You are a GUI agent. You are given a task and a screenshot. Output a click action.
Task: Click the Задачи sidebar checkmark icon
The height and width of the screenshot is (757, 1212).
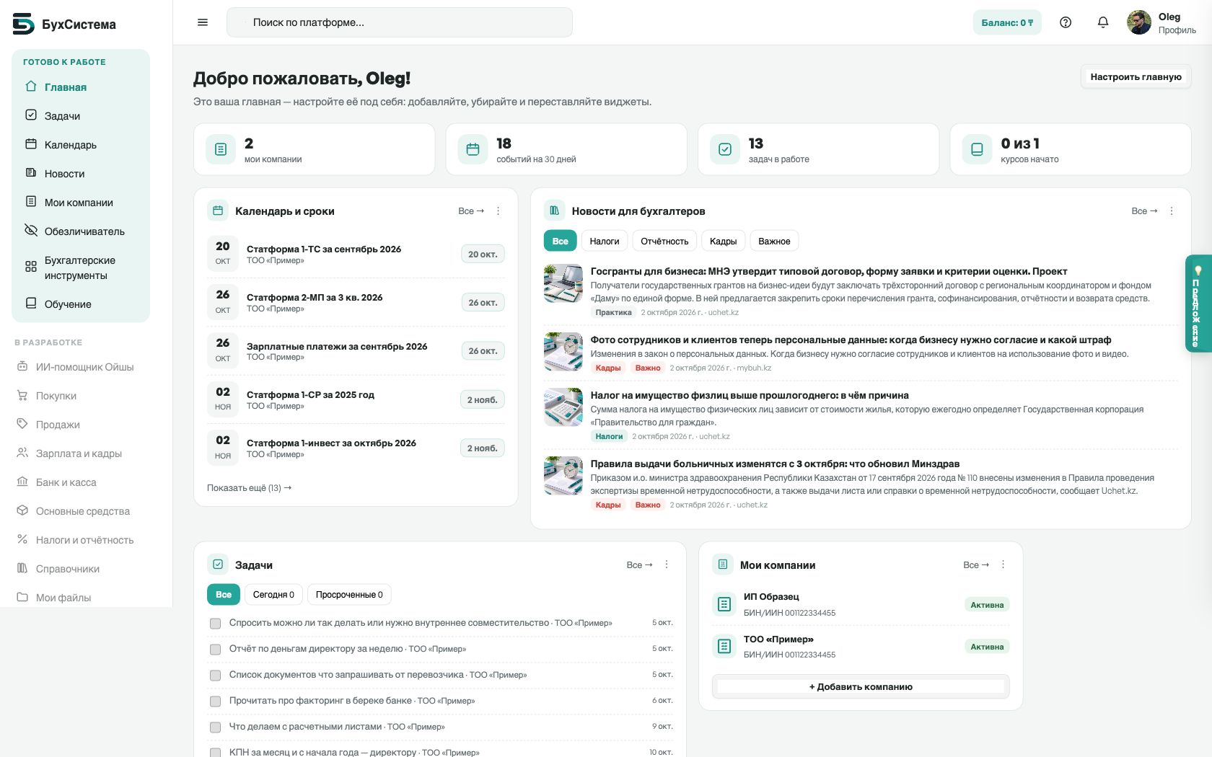(x=31, y=115)
